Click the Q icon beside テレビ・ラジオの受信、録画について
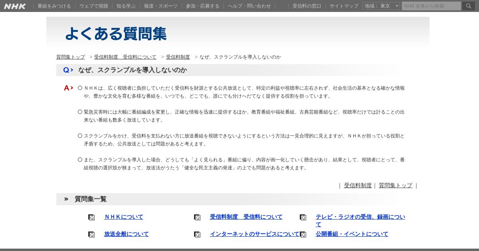Viewport: 479px width, 251px height. pos(303,217)
